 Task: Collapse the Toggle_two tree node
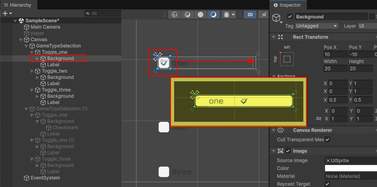[32, 71]
